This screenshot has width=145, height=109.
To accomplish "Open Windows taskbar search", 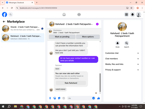I will [x=9, y=107].
